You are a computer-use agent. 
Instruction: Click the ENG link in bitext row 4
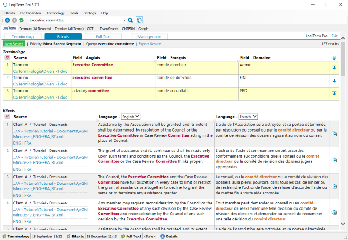pos(17,221)
